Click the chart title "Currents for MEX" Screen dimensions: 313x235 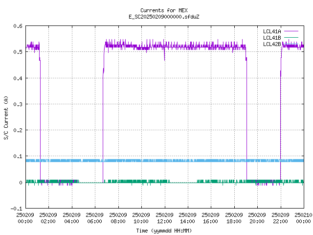164,10
